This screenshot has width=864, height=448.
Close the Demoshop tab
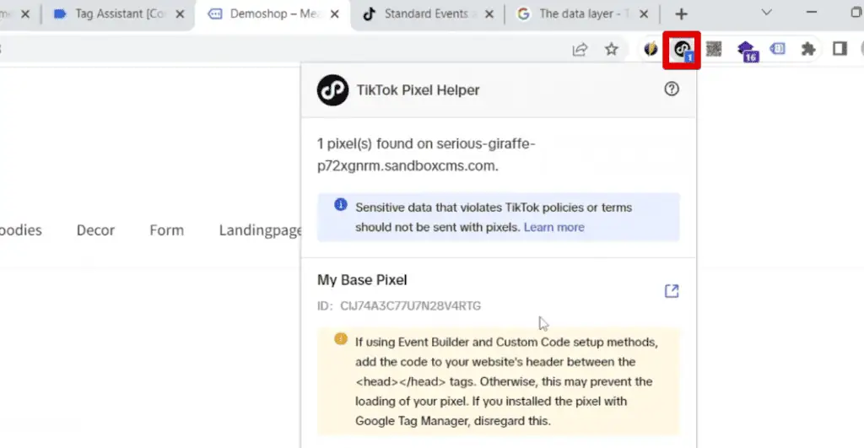(334, 14)
